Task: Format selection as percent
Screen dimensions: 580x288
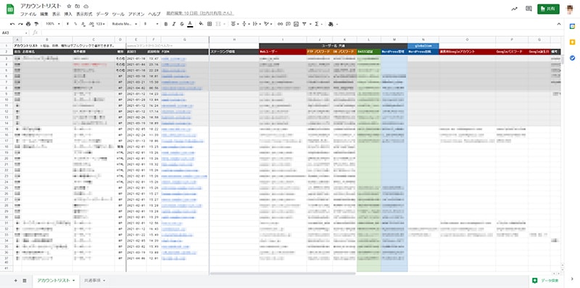Action: [75, 24]
